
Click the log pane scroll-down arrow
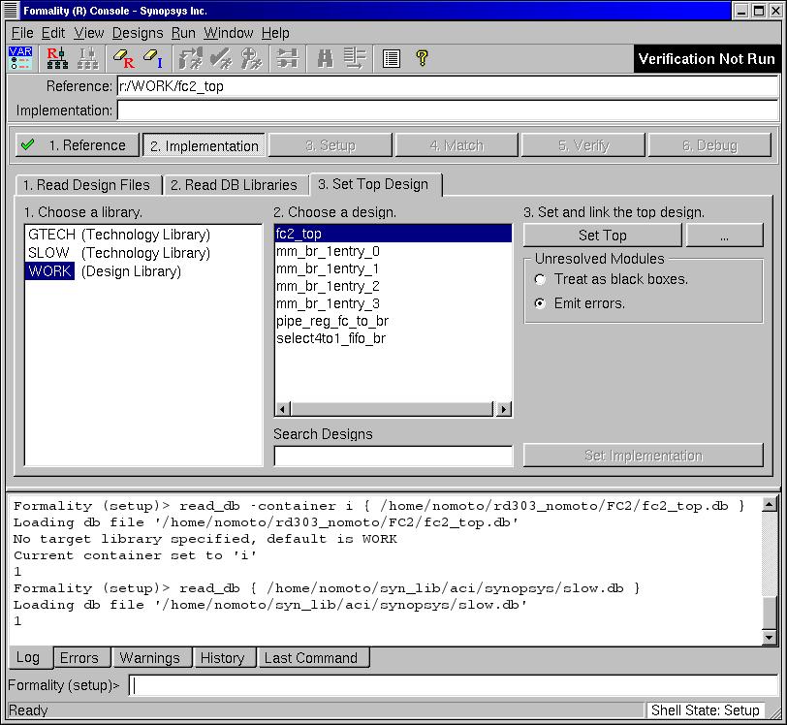(769, 637)
